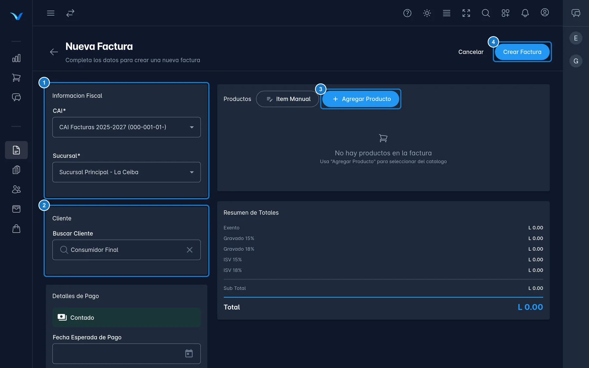The image size is (589, 368).
Task: Open the customers people icon in the sidebar
Action: coord(16,189)
